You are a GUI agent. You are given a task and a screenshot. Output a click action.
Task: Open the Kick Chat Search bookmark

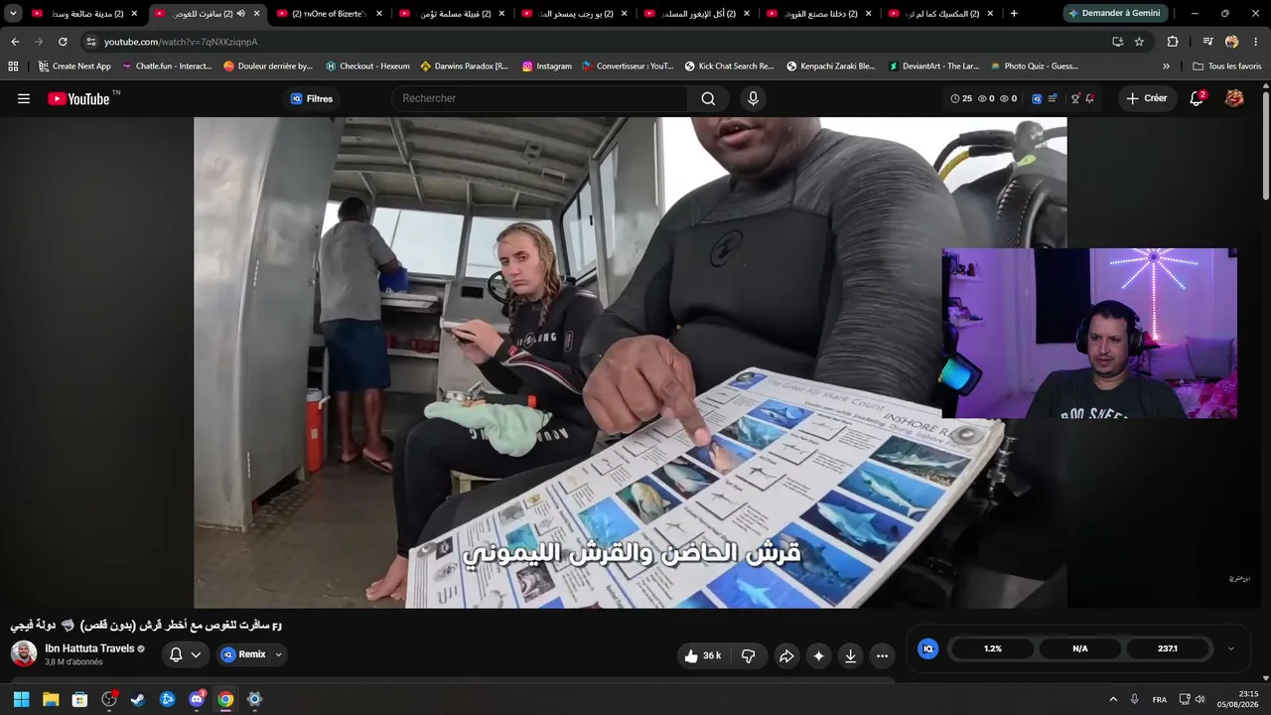click(x=729, y=67)
